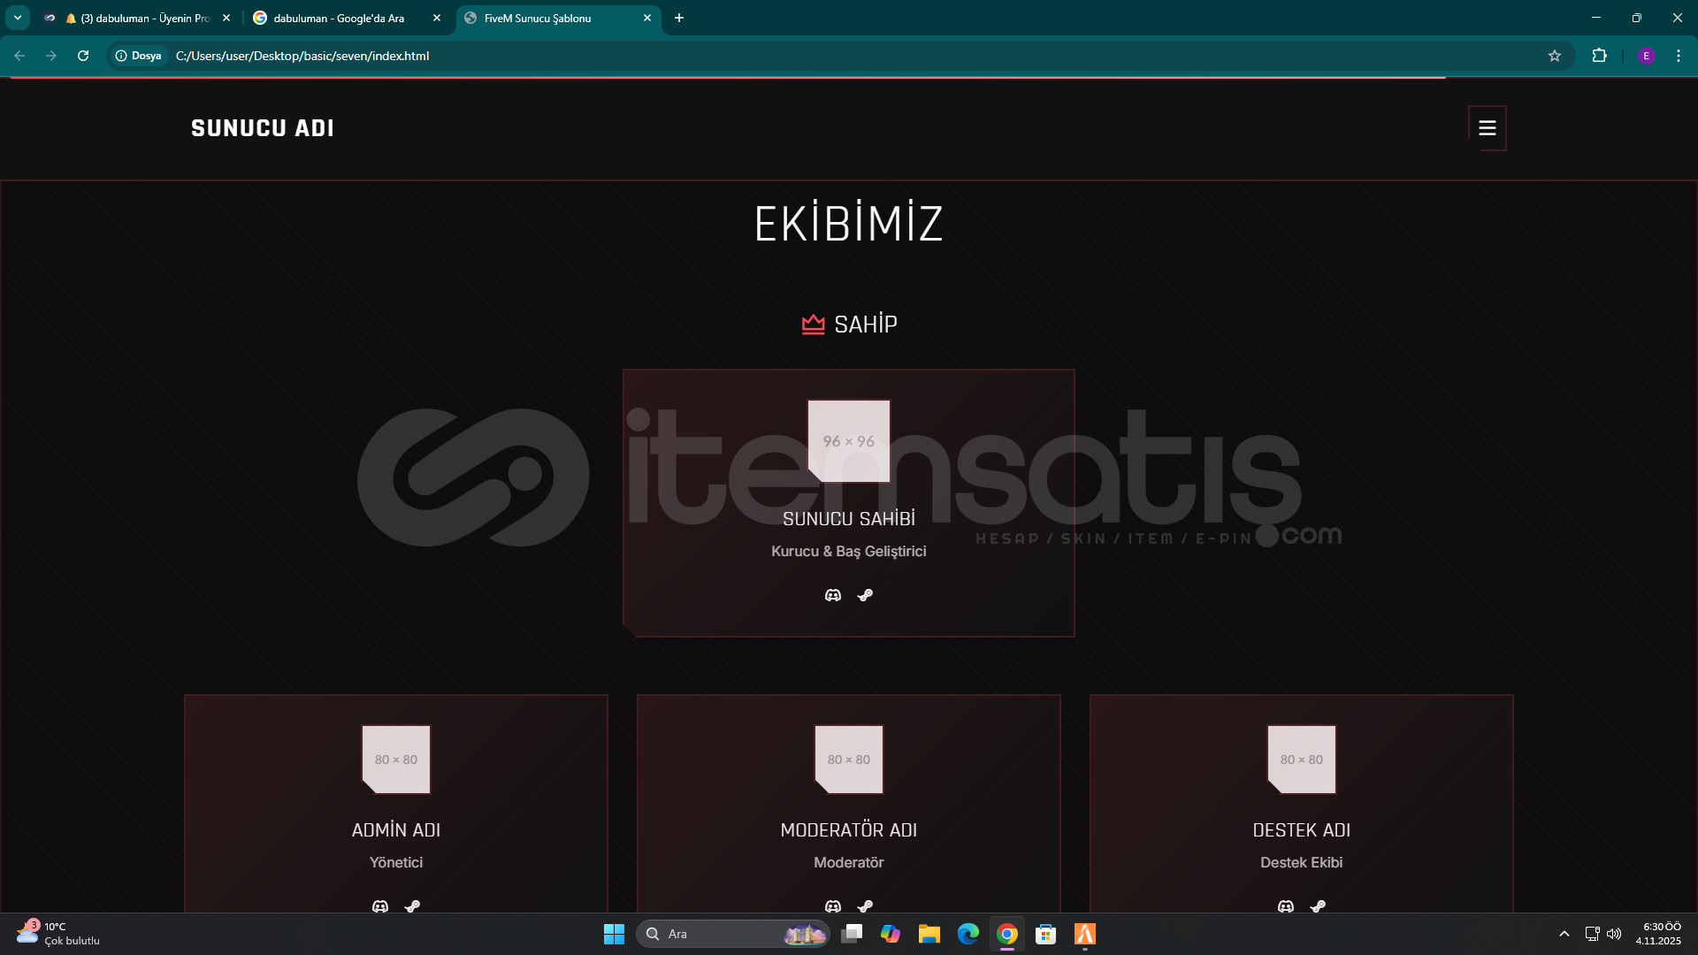Screen dimensions: 1698x955
Task: Click the SUNUCU ADI site logo
Action: coord(262,128)
